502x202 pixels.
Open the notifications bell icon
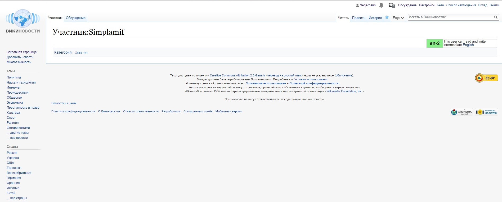click(381, 5)
